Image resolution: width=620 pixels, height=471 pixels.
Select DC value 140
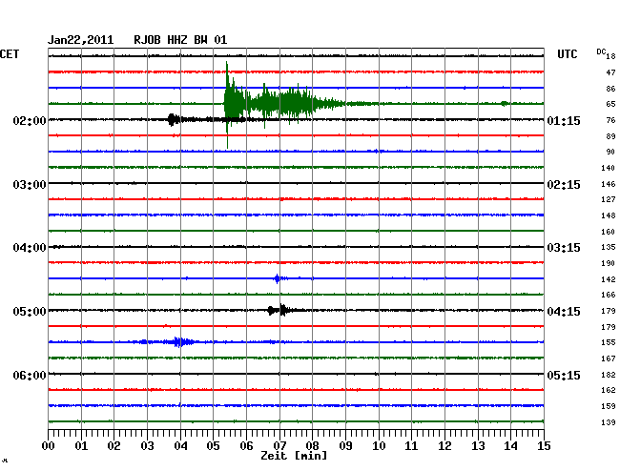pyautogui.click(x=609, y=168)
